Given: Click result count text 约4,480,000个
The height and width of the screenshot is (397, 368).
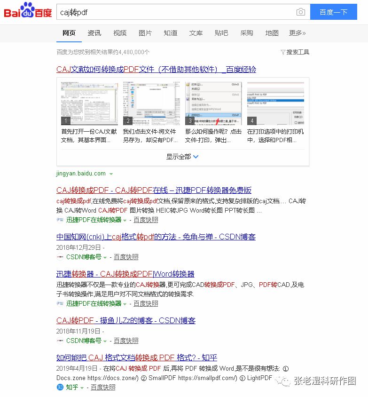Looking at the screenshot, I should (131, 52).
